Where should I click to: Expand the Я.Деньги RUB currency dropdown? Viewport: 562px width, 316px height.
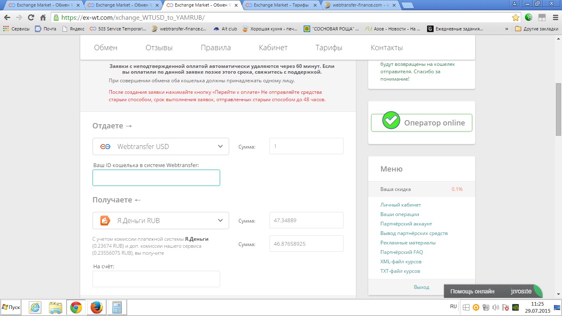point(160,221)
